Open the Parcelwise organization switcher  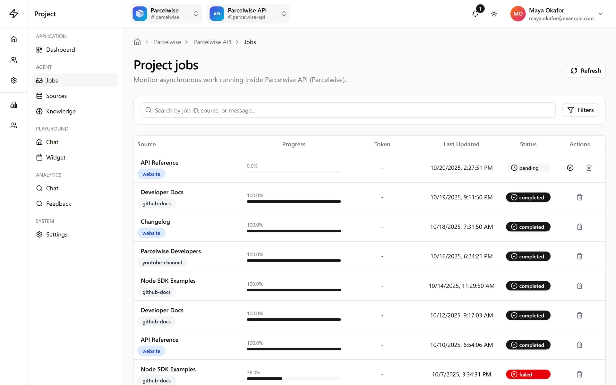[166, 13]
